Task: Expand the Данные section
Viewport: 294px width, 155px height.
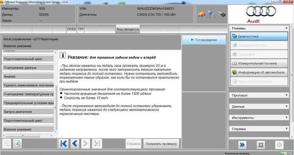Action: point(287,106)
